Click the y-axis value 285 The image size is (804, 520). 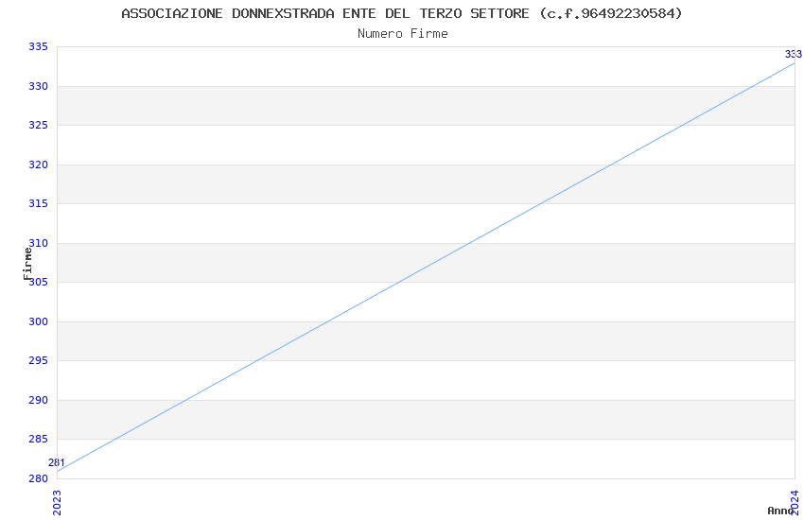[38, 439]
